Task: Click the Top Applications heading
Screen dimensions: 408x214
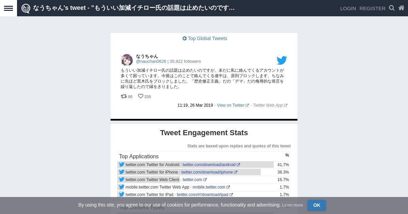Action: [139, 156]
